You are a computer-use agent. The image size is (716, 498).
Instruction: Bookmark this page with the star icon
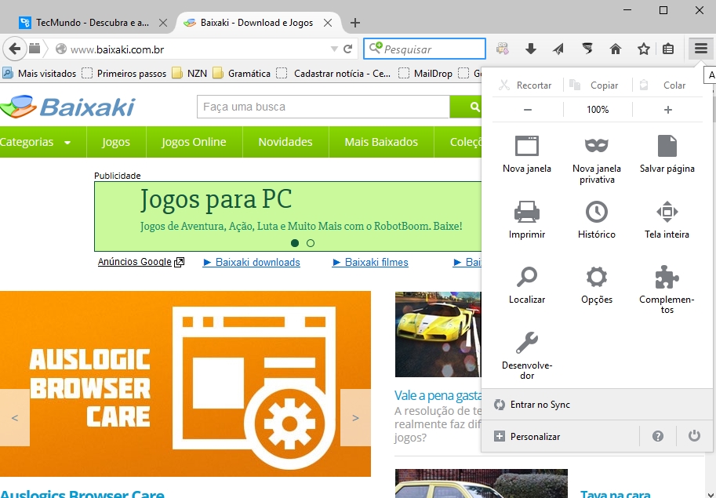[644, 49]
